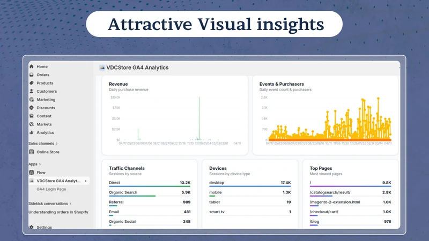
Task: Click the Customers person icon
Action: [x=32, y=91]
